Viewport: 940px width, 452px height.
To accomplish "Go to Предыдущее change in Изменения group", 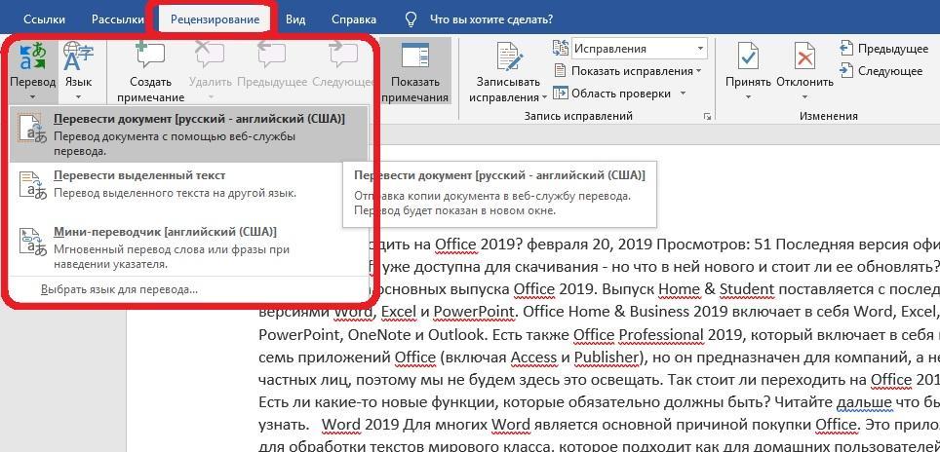I will pyautogui.click(x=884, y=49).
